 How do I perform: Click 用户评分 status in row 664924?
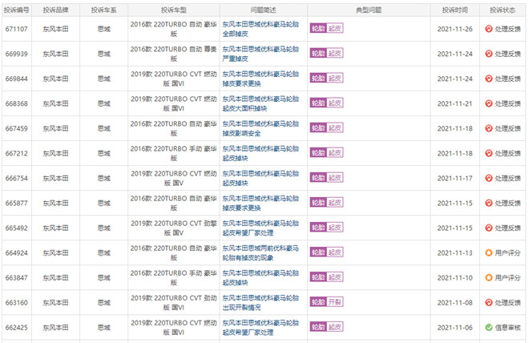point(507,253)
